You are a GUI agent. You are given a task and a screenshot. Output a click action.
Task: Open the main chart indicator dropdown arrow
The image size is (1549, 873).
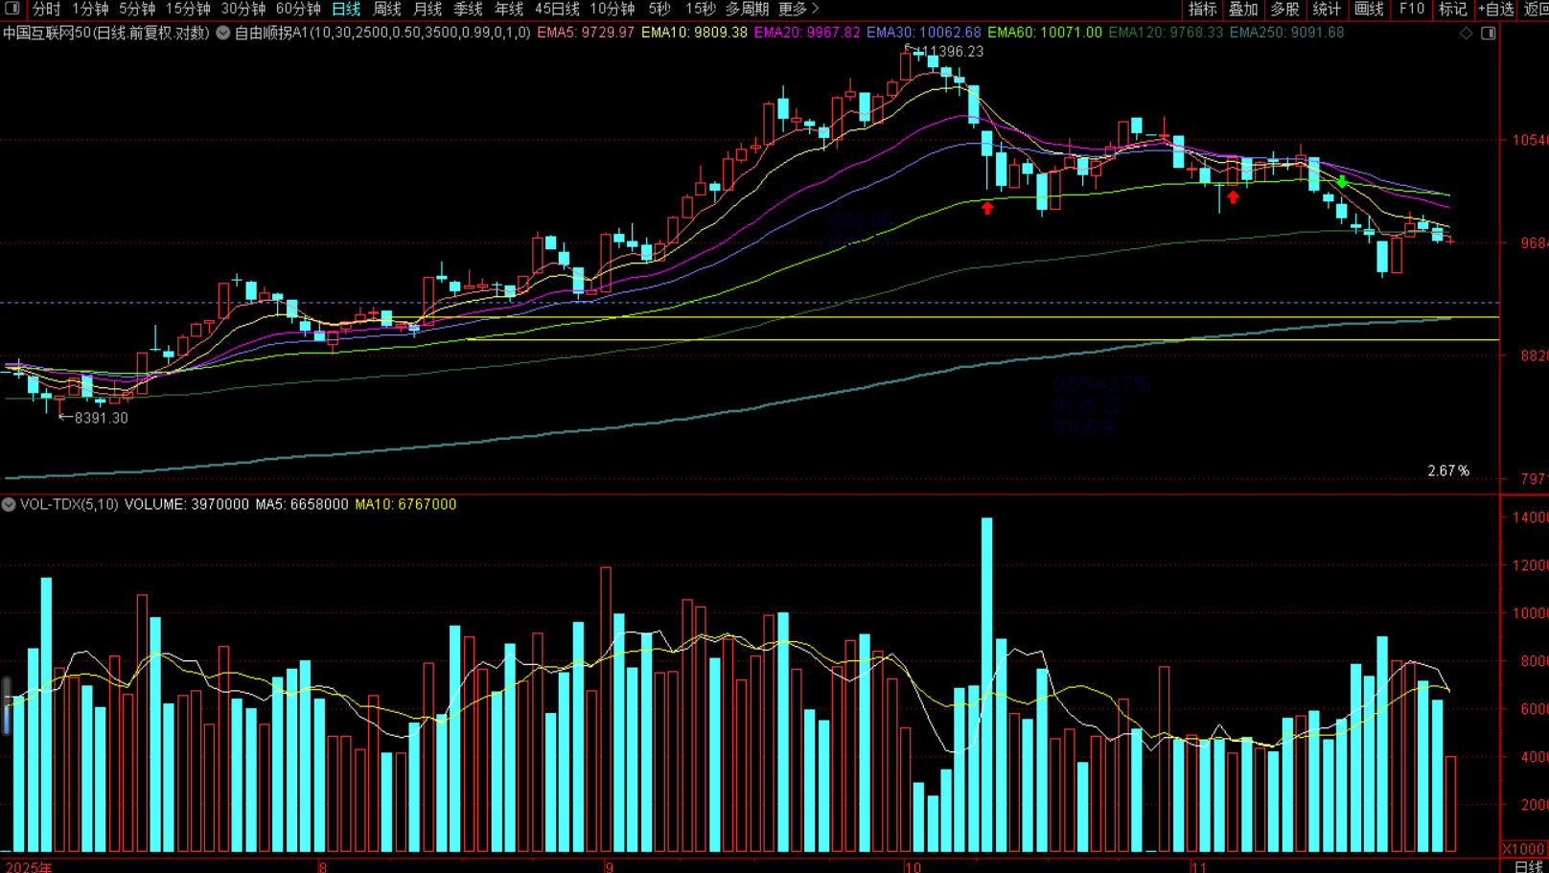[222, 33]
